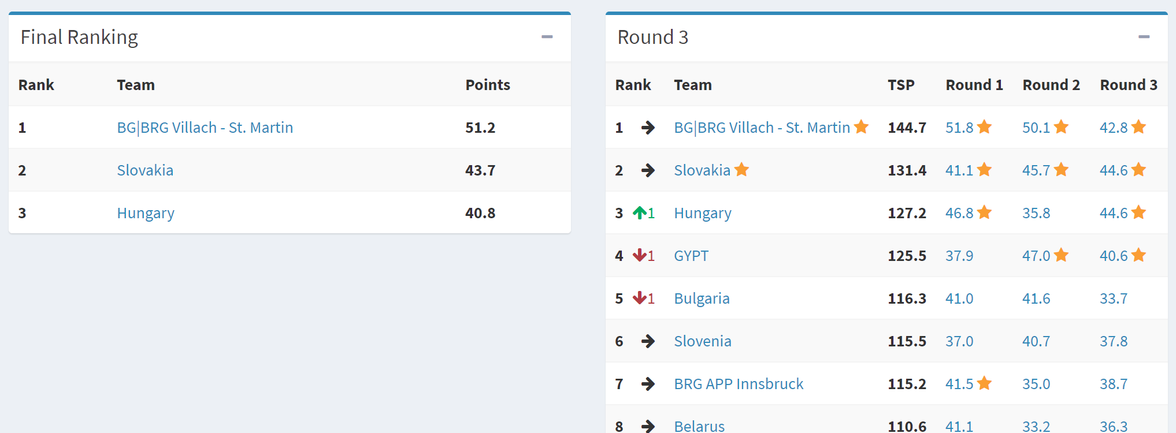This screenshot has width=1176, height=433.
Task: Collapse the Round 3 panel
Action: (x=1144, y=37)
